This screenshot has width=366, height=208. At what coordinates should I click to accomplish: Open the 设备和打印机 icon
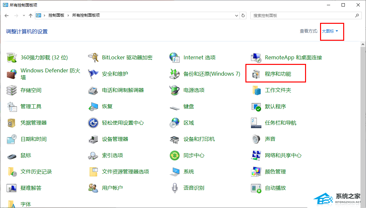tap(175, 139)
